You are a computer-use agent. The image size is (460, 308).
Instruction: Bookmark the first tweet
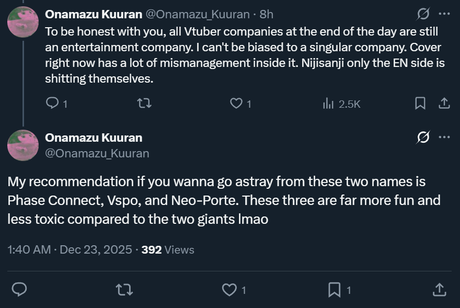pyautogui.click(x=420, y=104)
